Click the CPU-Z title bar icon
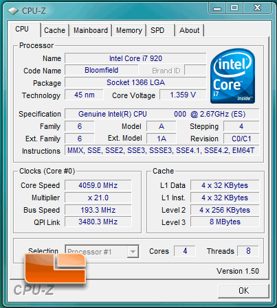Viewport: 277px width, 308px height. [x=13, y=11]
